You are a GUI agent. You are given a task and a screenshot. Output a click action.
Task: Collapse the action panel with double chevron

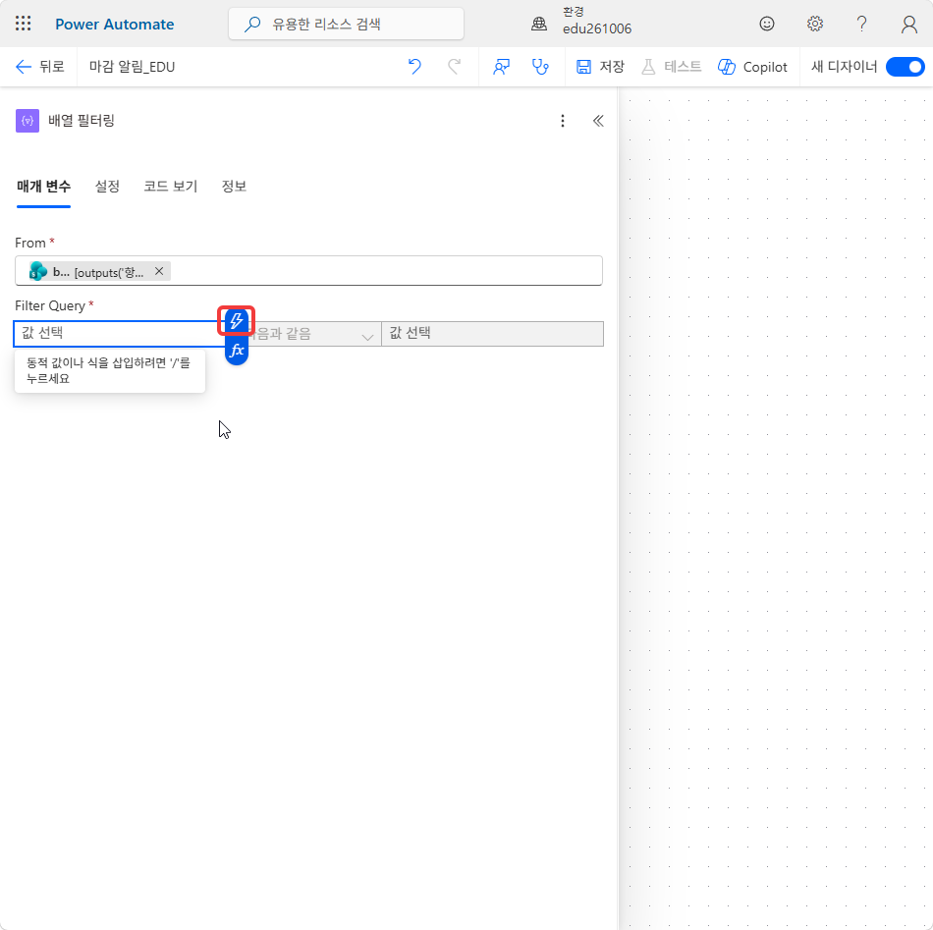point(598,121)
